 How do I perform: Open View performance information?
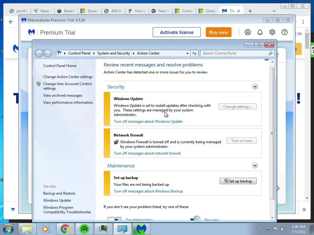coord(68,103)
